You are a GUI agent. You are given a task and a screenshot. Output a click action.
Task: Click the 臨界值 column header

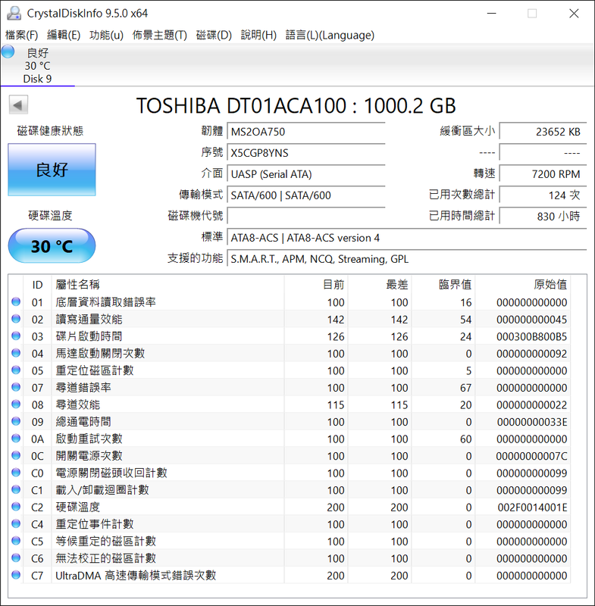pos(443,285)
